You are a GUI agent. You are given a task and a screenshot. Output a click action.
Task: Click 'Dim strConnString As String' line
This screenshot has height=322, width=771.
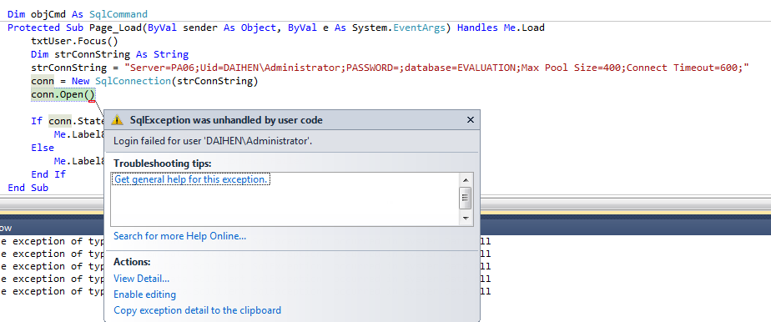click(109, 54)
